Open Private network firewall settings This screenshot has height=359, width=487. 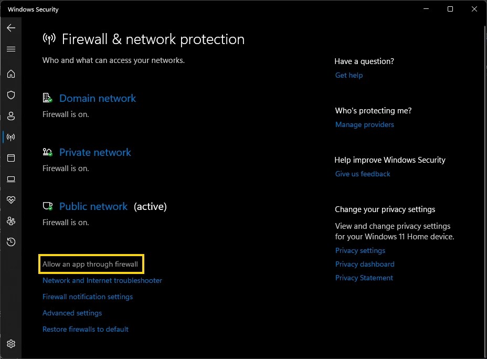point(95,152)
